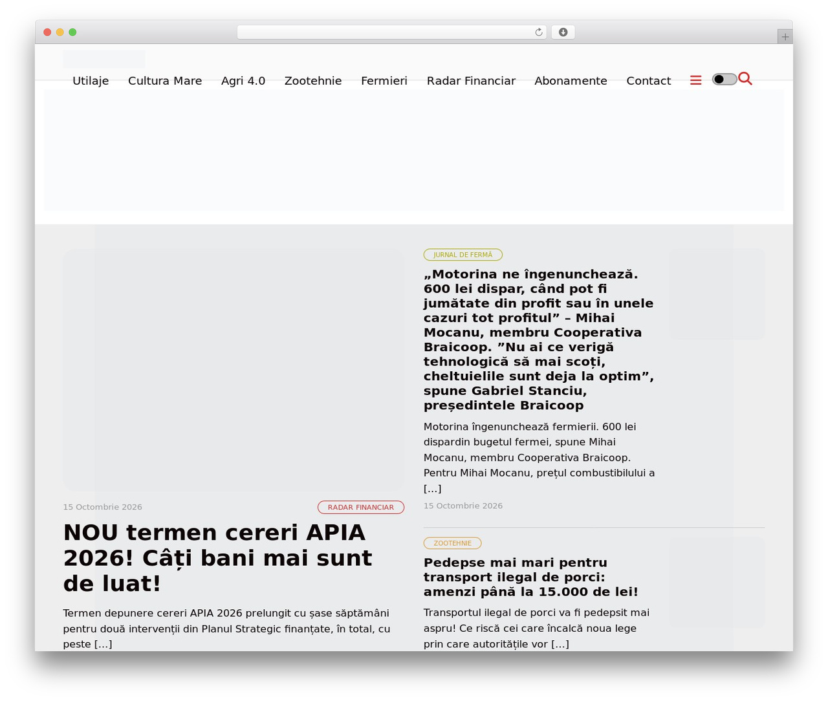Open Radar Financiar from the navigation
Image resolution: width=828 pixels, height=701 pixels.
(x=471, y=81)
